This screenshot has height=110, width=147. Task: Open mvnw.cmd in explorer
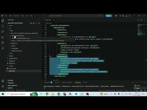(13, 68)
